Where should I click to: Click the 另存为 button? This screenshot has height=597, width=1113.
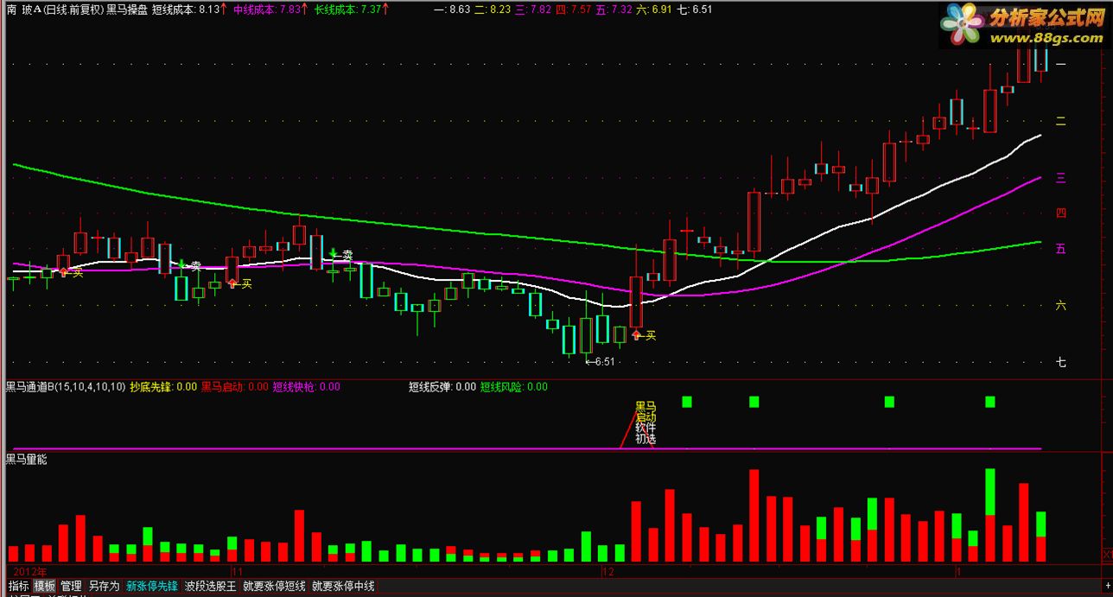[x=105, y=586]
